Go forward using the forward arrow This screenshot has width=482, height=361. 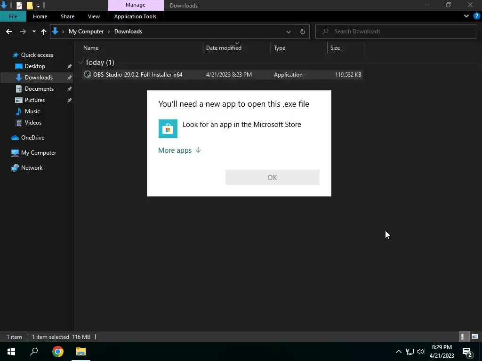tap(23, 31)
